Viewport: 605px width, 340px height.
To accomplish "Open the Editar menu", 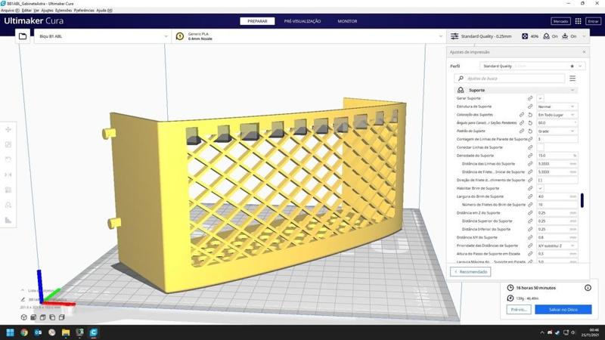I will pos(26,11).
